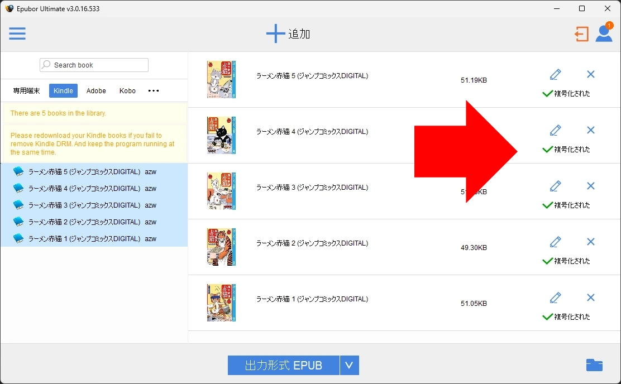Click the Add (追加) plus icon
Screen dimensions: 621x384
[275, 33]
